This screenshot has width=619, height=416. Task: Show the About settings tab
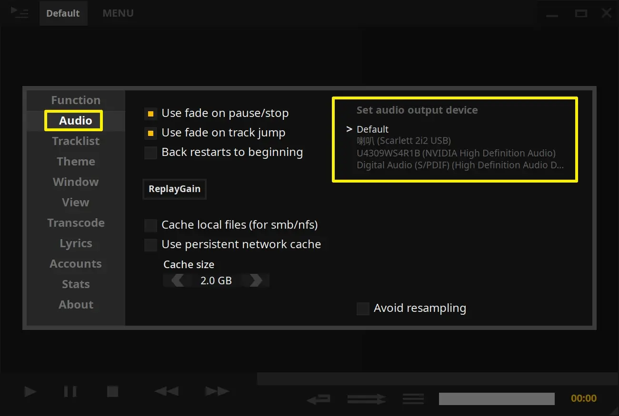[x=76, y=305]
